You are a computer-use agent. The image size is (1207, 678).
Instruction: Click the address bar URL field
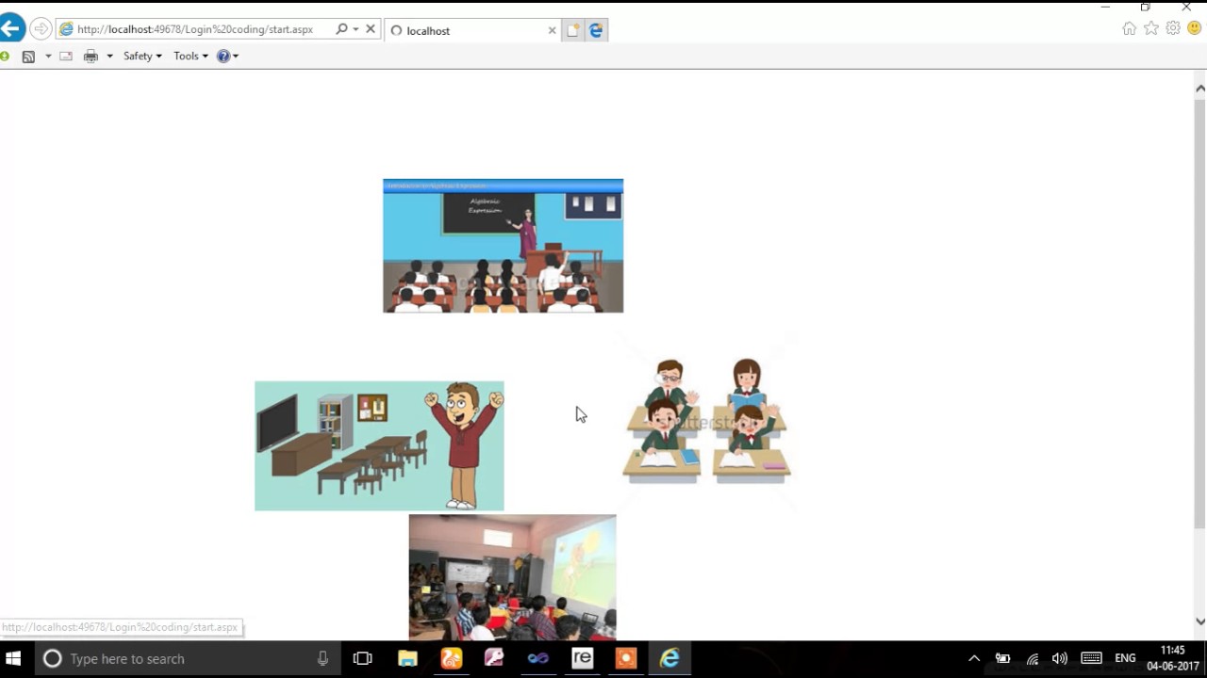195,29
